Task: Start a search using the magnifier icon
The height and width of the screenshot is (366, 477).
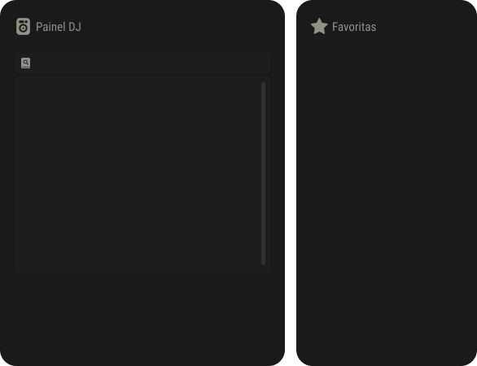Action: point(25,63)
